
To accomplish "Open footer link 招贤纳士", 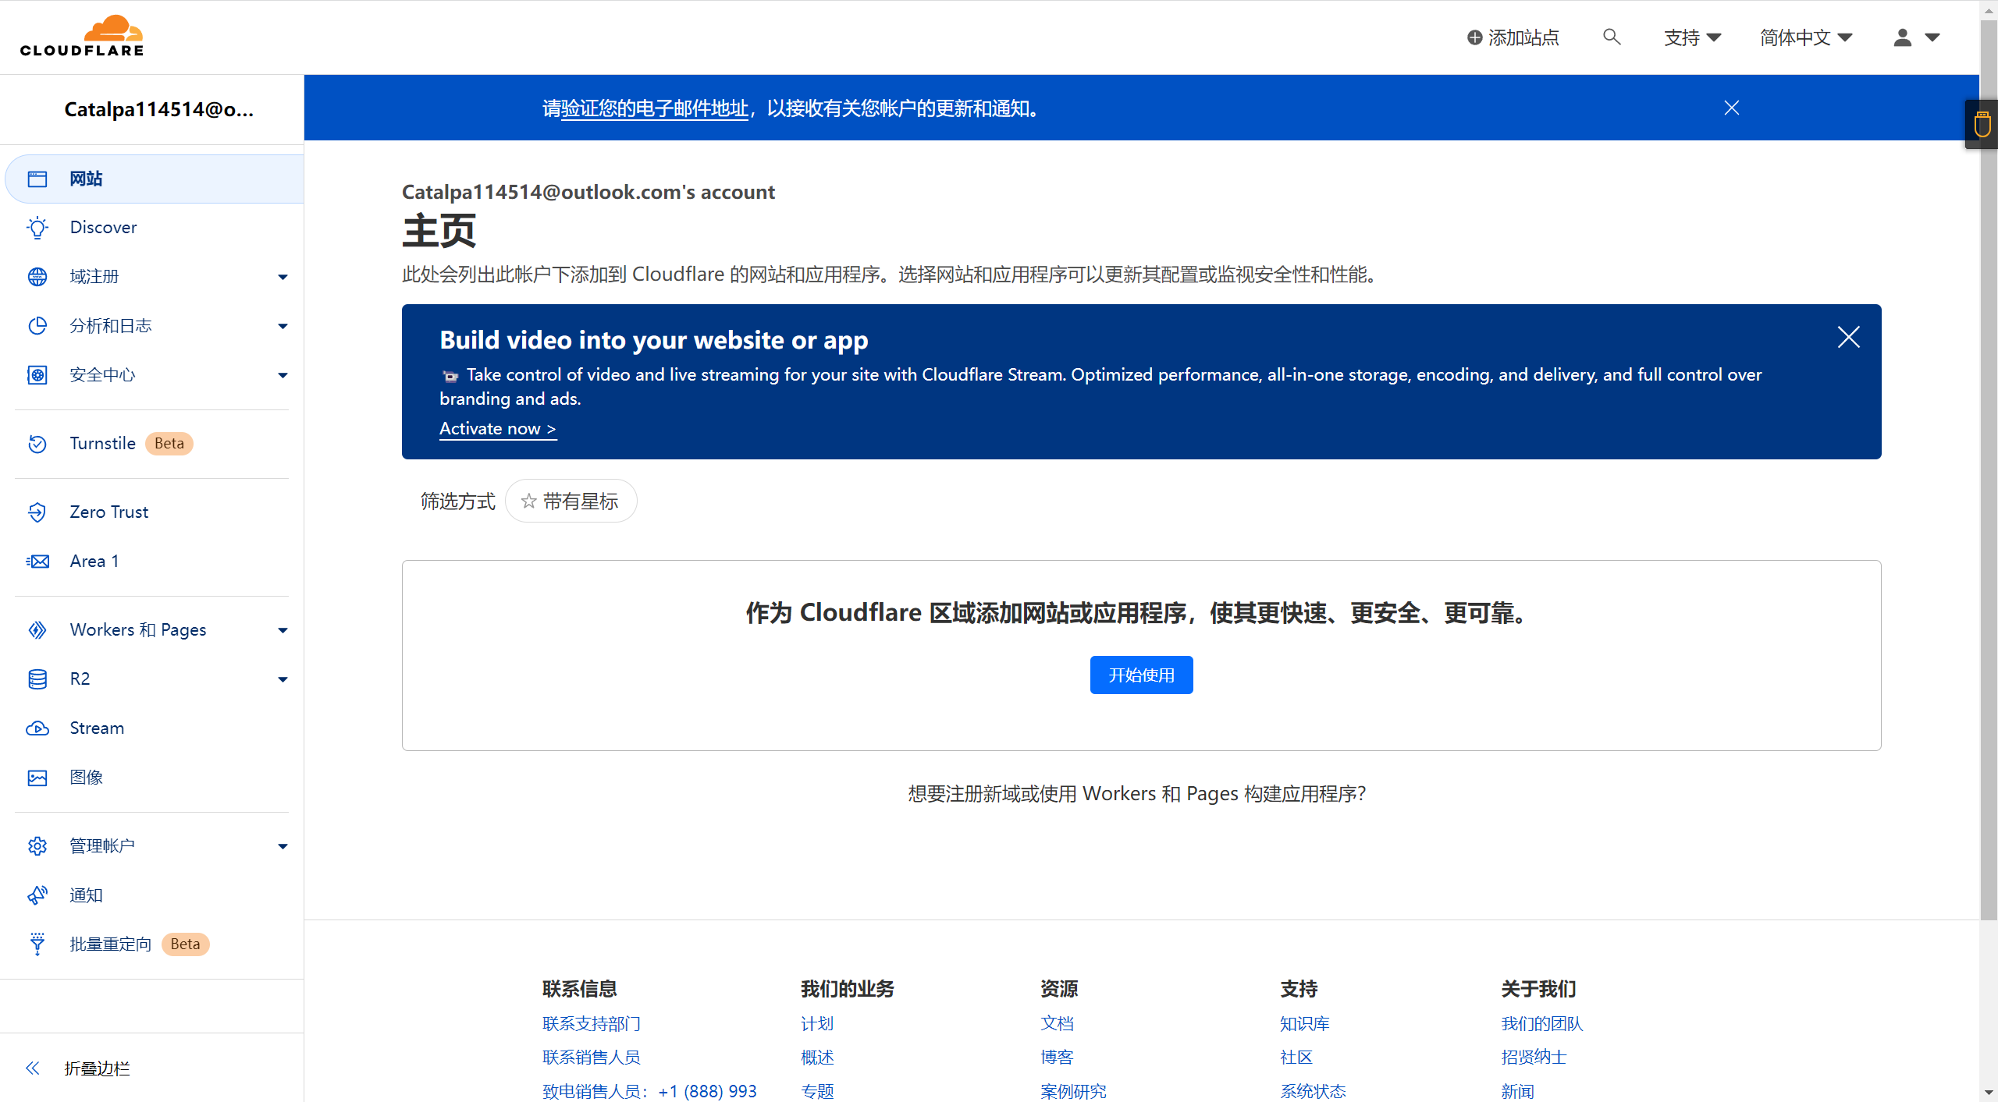I will [x=1534, y=1057].
